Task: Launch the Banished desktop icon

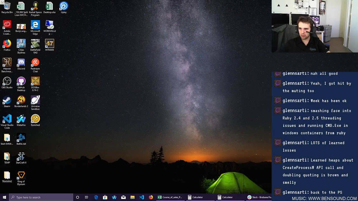Action: [x=35, y=120]
